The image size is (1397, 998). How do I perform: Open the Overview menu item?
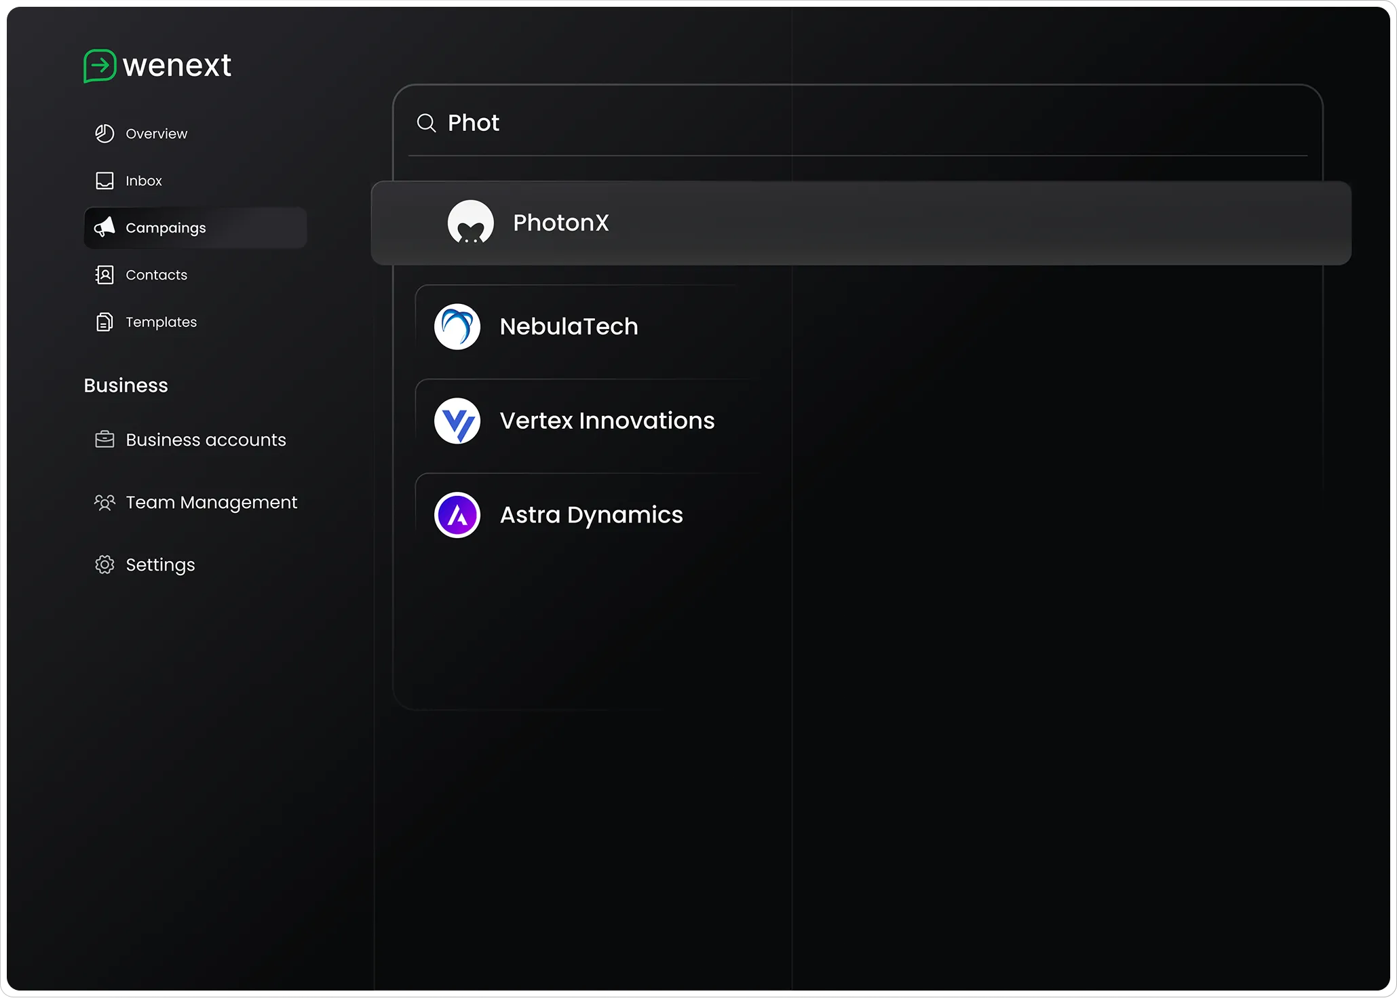click(x=157, y=134)
